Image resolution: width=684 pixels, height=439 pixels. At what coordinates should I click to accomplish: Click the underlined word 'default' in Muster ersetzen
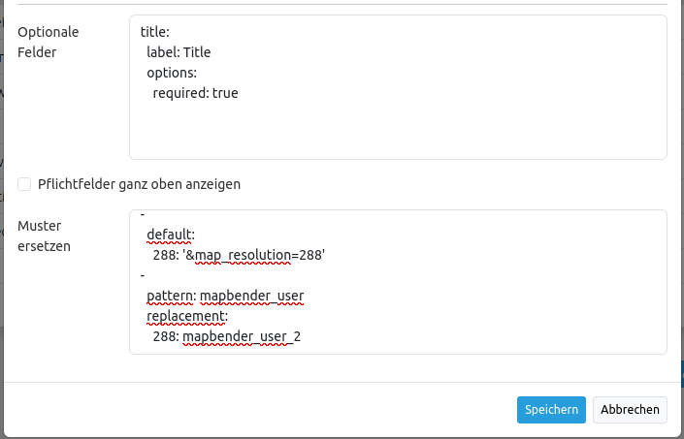click(x=170, y=235)
